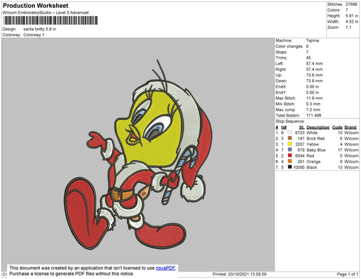Click the 'Brick Red' description text
Screen dimensions: 361x279
coord(315,138)
